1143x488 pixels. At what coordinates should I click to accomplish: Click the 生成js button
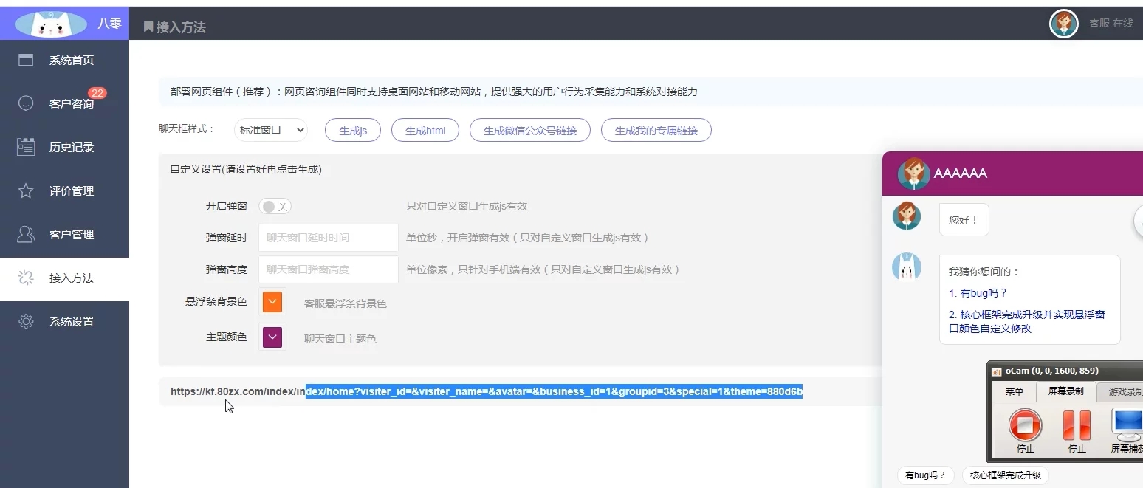[352, 131]
